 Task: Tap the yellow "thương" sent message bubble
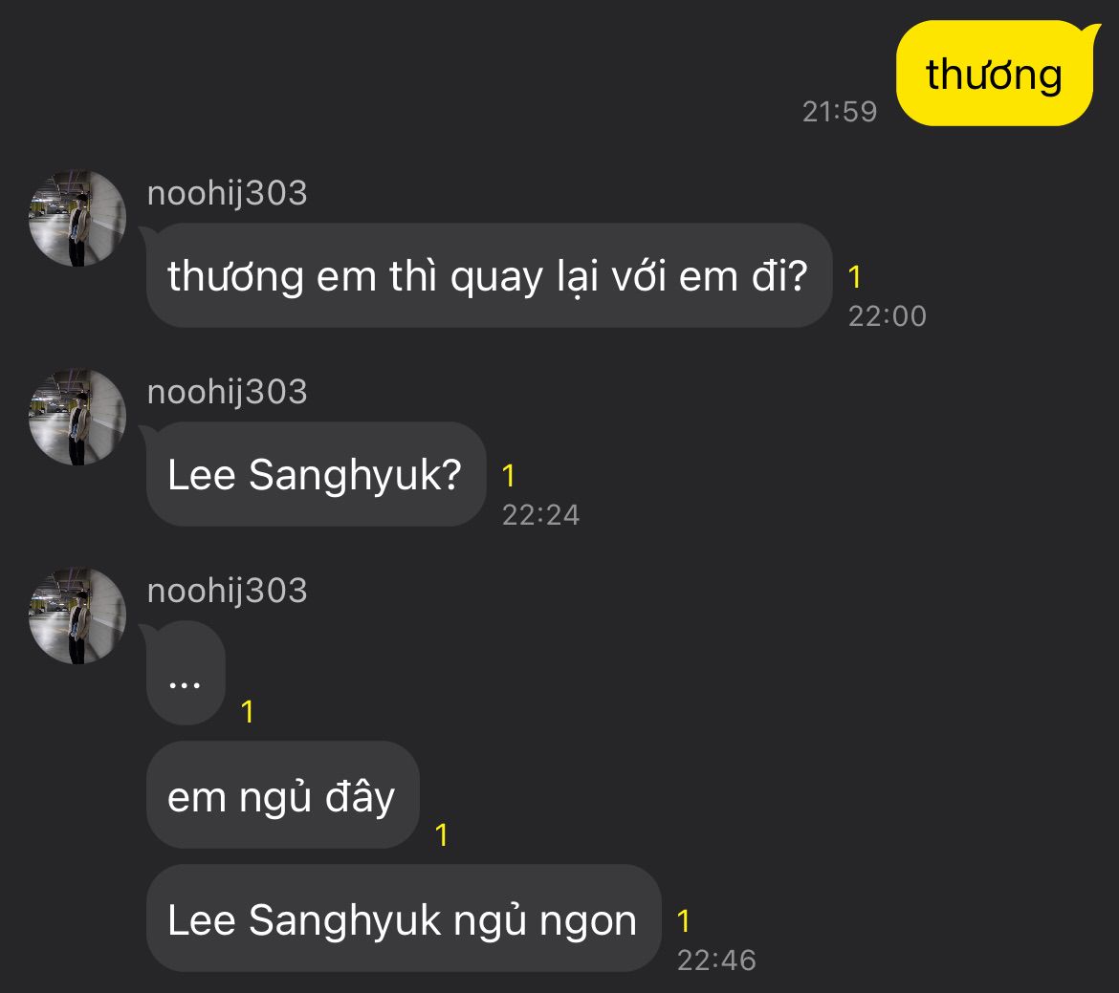[994, 74]
